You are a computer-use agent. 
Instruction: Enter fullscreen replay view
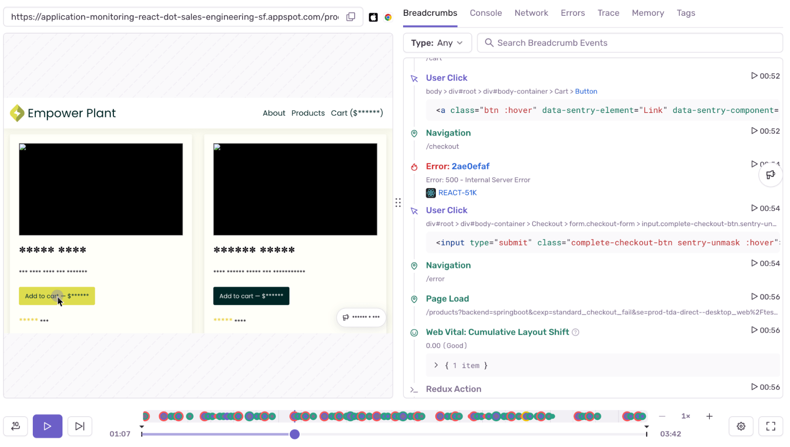[771, 426]
